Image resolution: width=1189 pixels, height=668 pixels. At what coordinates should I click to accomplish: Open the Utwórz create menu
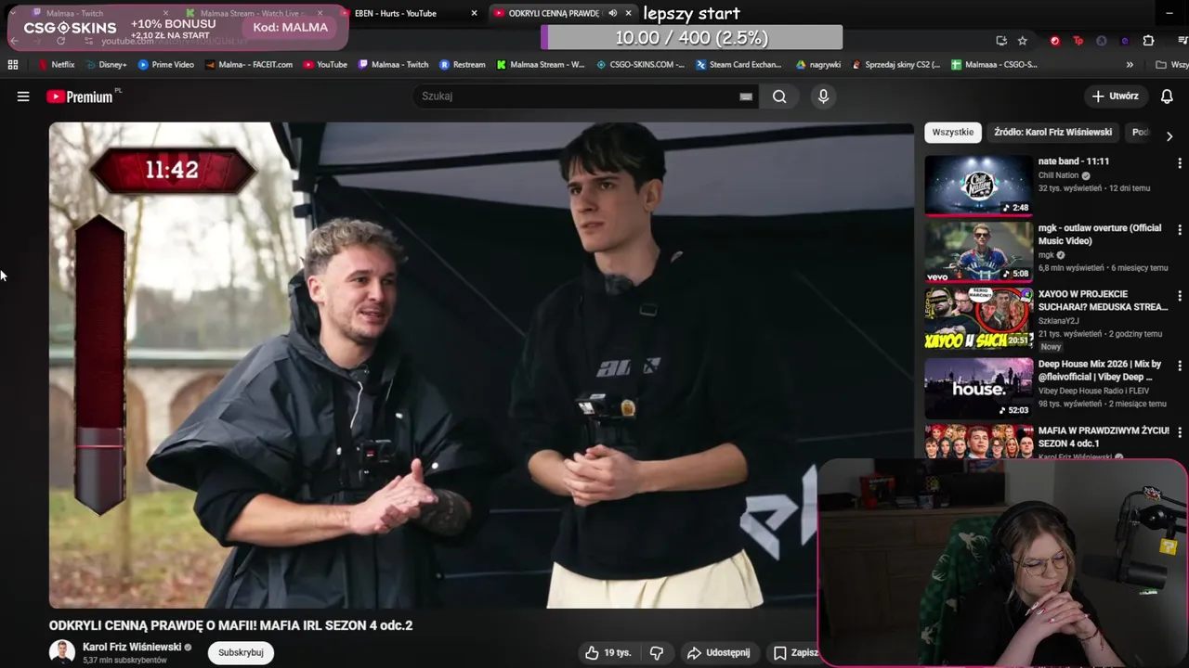1116,96
